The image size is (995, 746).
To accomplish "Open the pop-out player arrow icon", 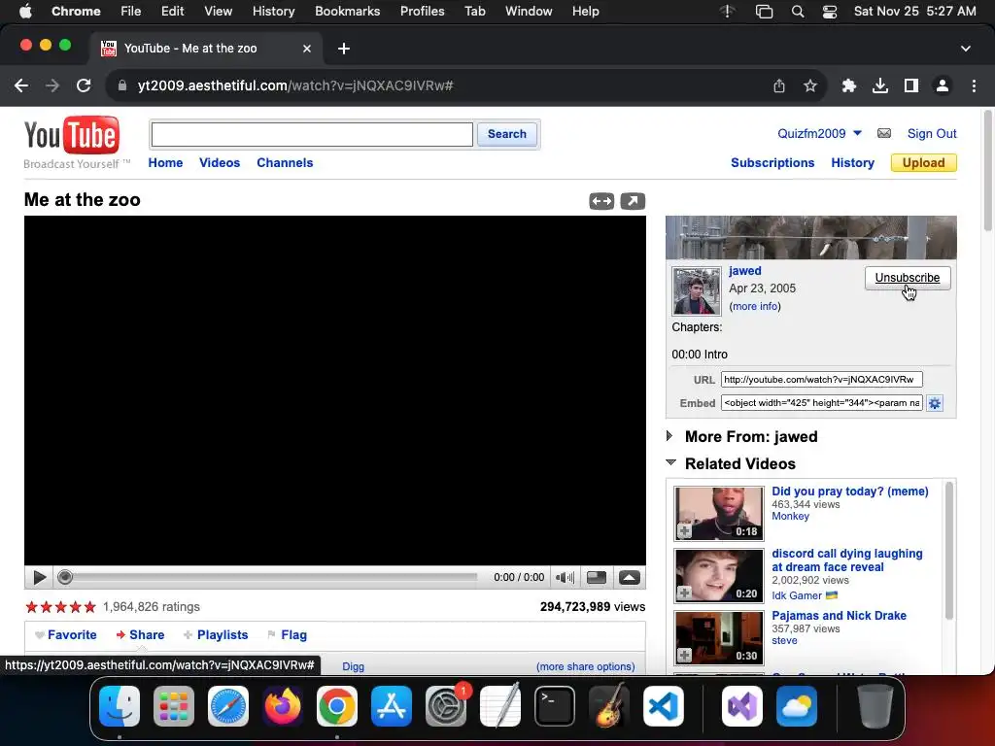I will [633, 201].
